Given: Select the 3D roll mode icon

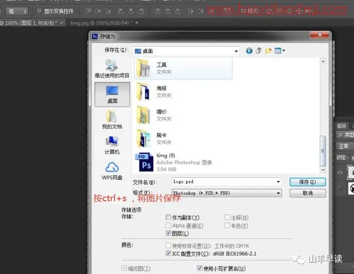Looking at the screenshot, I should tap(280, 11).
